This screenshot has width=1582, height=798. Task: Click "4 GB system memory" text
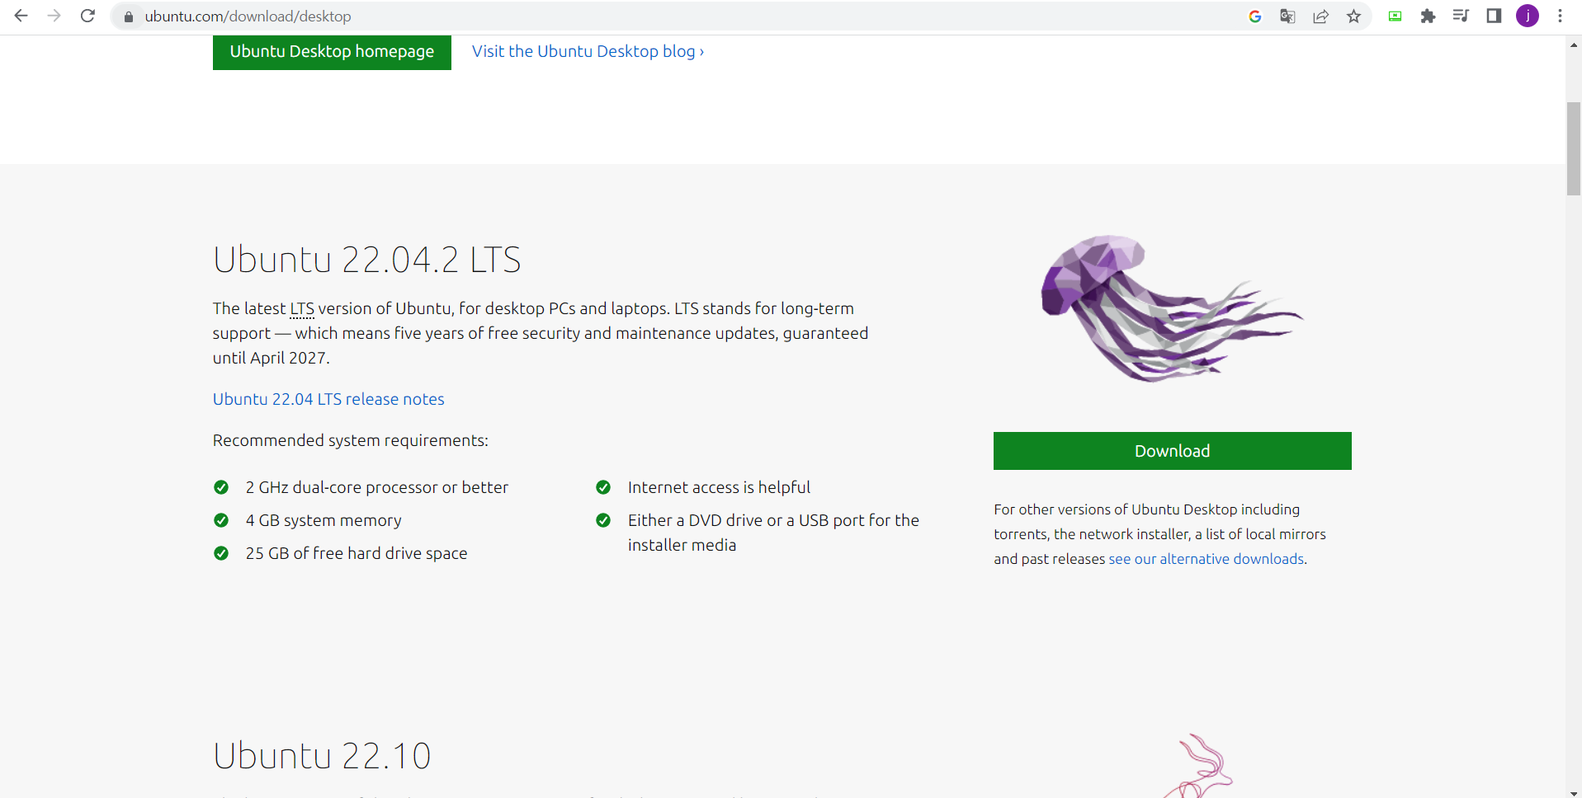click(323, 520)
